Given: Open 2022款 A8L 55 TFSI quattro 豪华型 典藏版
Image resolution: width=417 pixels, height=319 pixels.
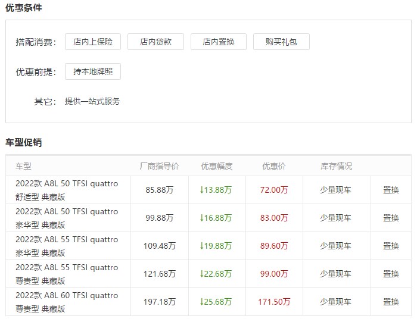Looking at the screenshot, I should (67, 246).
